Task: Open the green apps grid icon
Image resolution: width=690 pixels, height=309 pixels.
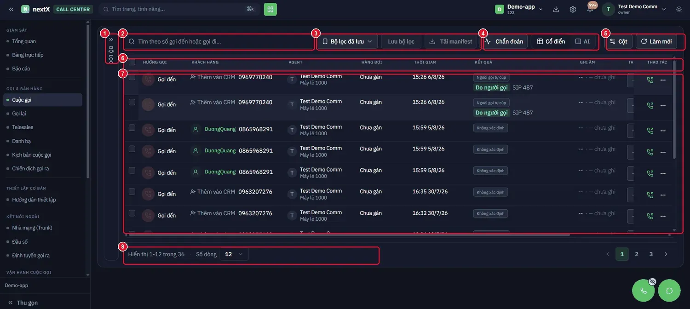Action: [270, 9]
